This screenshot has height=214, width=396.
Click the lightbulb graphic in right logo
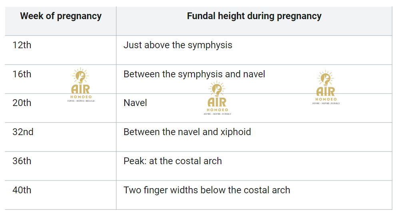pos(326,78)
